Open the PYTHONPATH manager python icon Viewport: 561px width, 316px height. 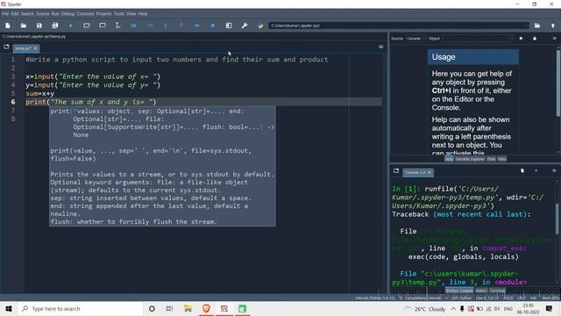(x=260, y=25)
